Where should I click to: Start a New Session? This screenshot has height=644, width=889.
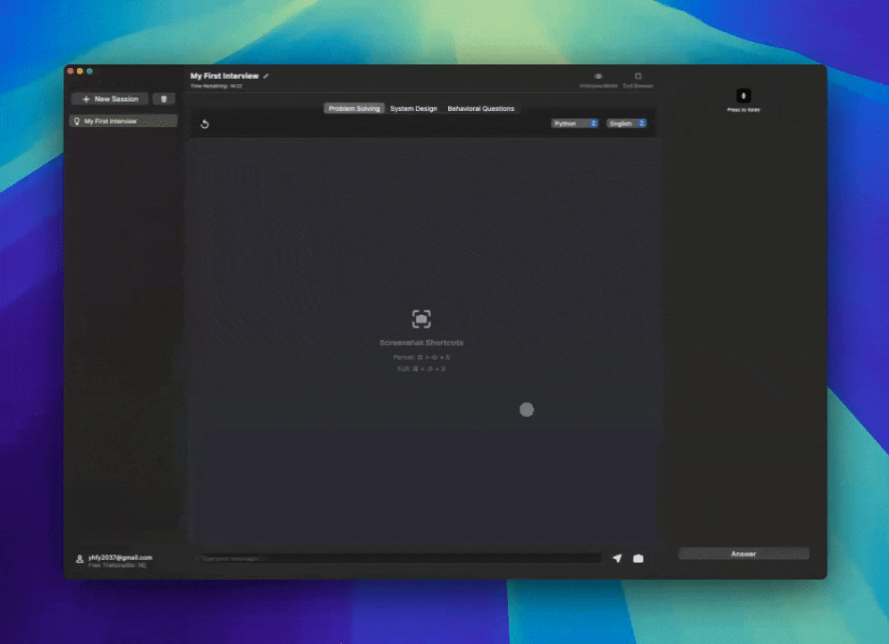tap(109, 98)
